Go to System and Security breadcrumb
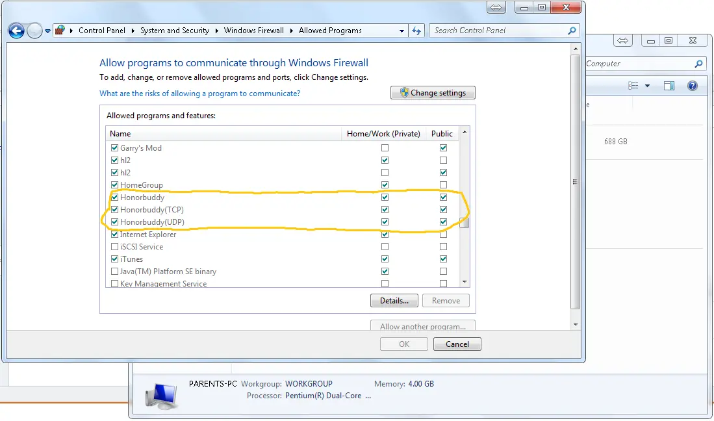This screenshot has width=714, height=421. click(174, 31)
